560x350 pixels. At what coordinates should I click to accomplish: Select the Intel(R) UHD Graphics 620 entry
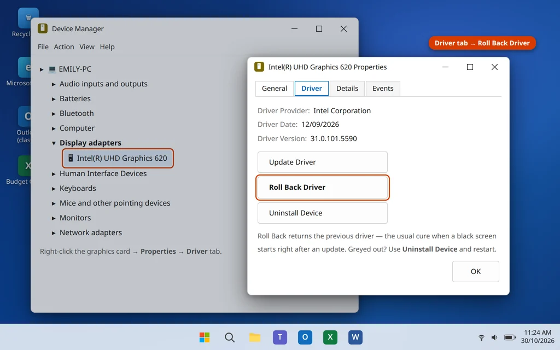click(x=118, y=158)
